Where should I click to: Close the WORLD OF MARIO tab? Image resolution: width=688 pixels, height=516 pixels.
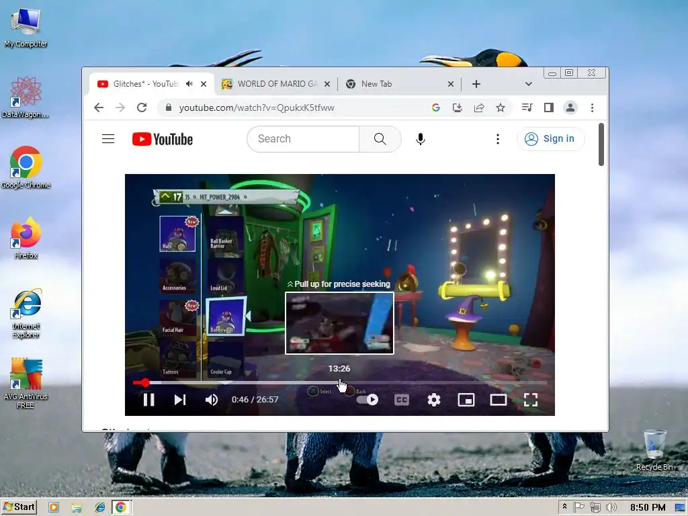327,84
